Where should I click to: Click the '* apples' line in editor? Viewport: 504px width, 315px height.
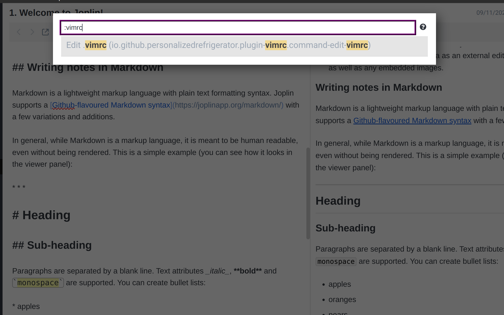click(x=26, y=306)
